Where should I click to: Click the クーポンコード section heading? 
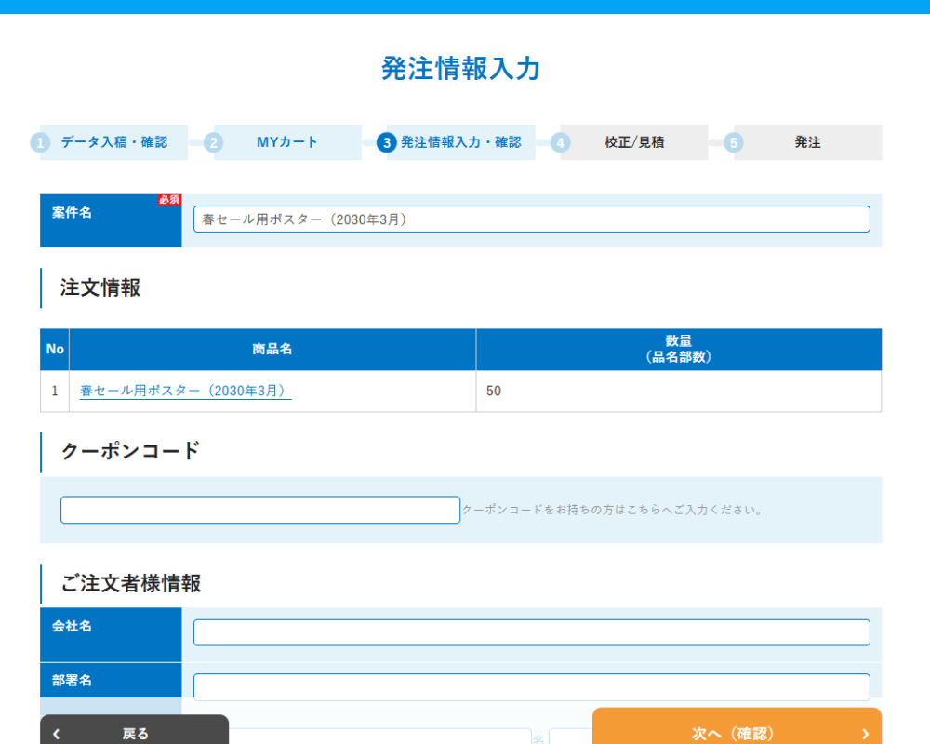[130, 451]
